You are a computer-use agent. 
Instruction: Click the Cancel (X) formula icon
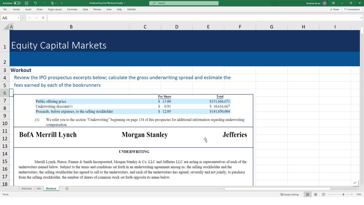tap(30, 18)
